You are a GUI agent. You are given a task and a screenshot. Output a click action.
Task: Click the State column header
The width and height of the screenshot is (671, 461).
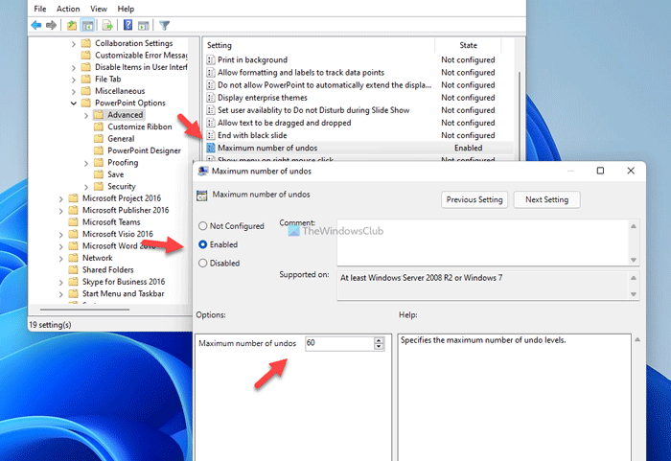(x=468, y=45)
